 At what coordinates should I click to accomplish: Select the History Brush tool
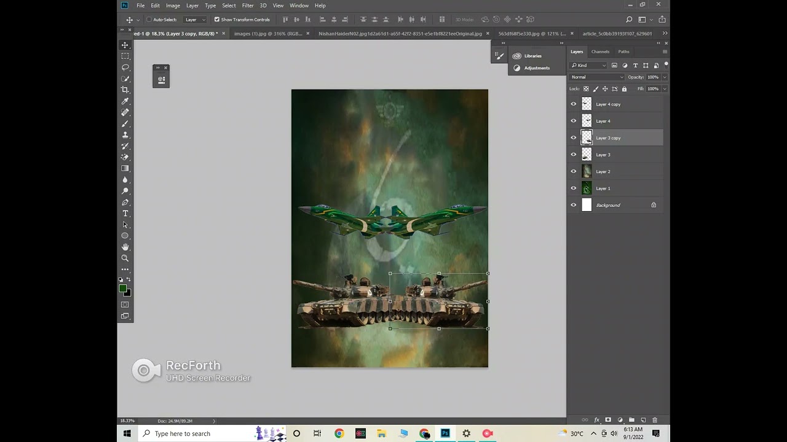(125, 146)
